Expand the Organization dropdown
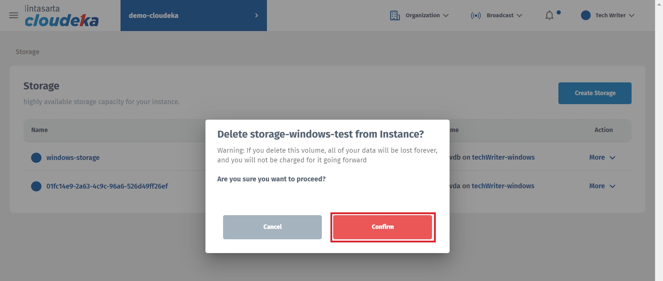This screenshot has height=281, width=663. coord(427,16)
